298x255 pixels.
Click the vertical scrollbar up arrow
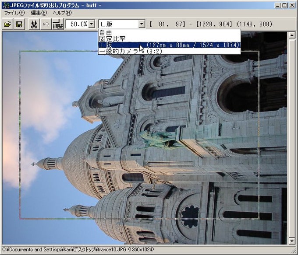292,35
